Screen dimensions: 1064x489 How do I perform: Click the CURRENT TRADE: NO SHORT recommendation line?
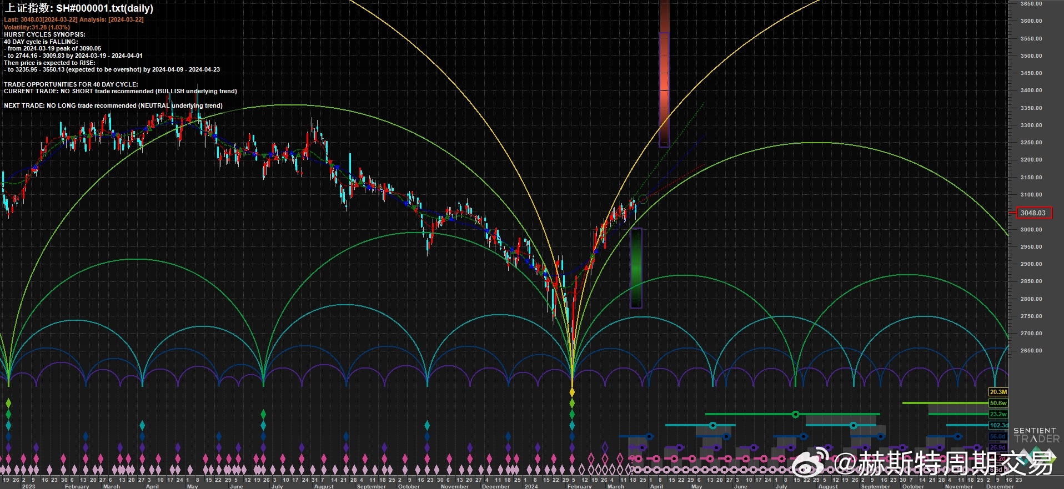(121, 91)
